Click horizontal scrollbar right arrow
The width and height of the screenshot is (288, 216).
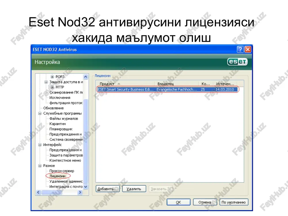[x=80, y=192]
